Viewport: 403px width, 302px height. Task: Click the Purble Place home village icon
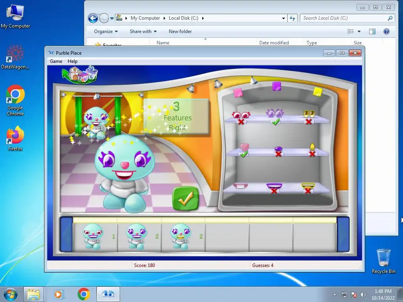pos(80,74)
